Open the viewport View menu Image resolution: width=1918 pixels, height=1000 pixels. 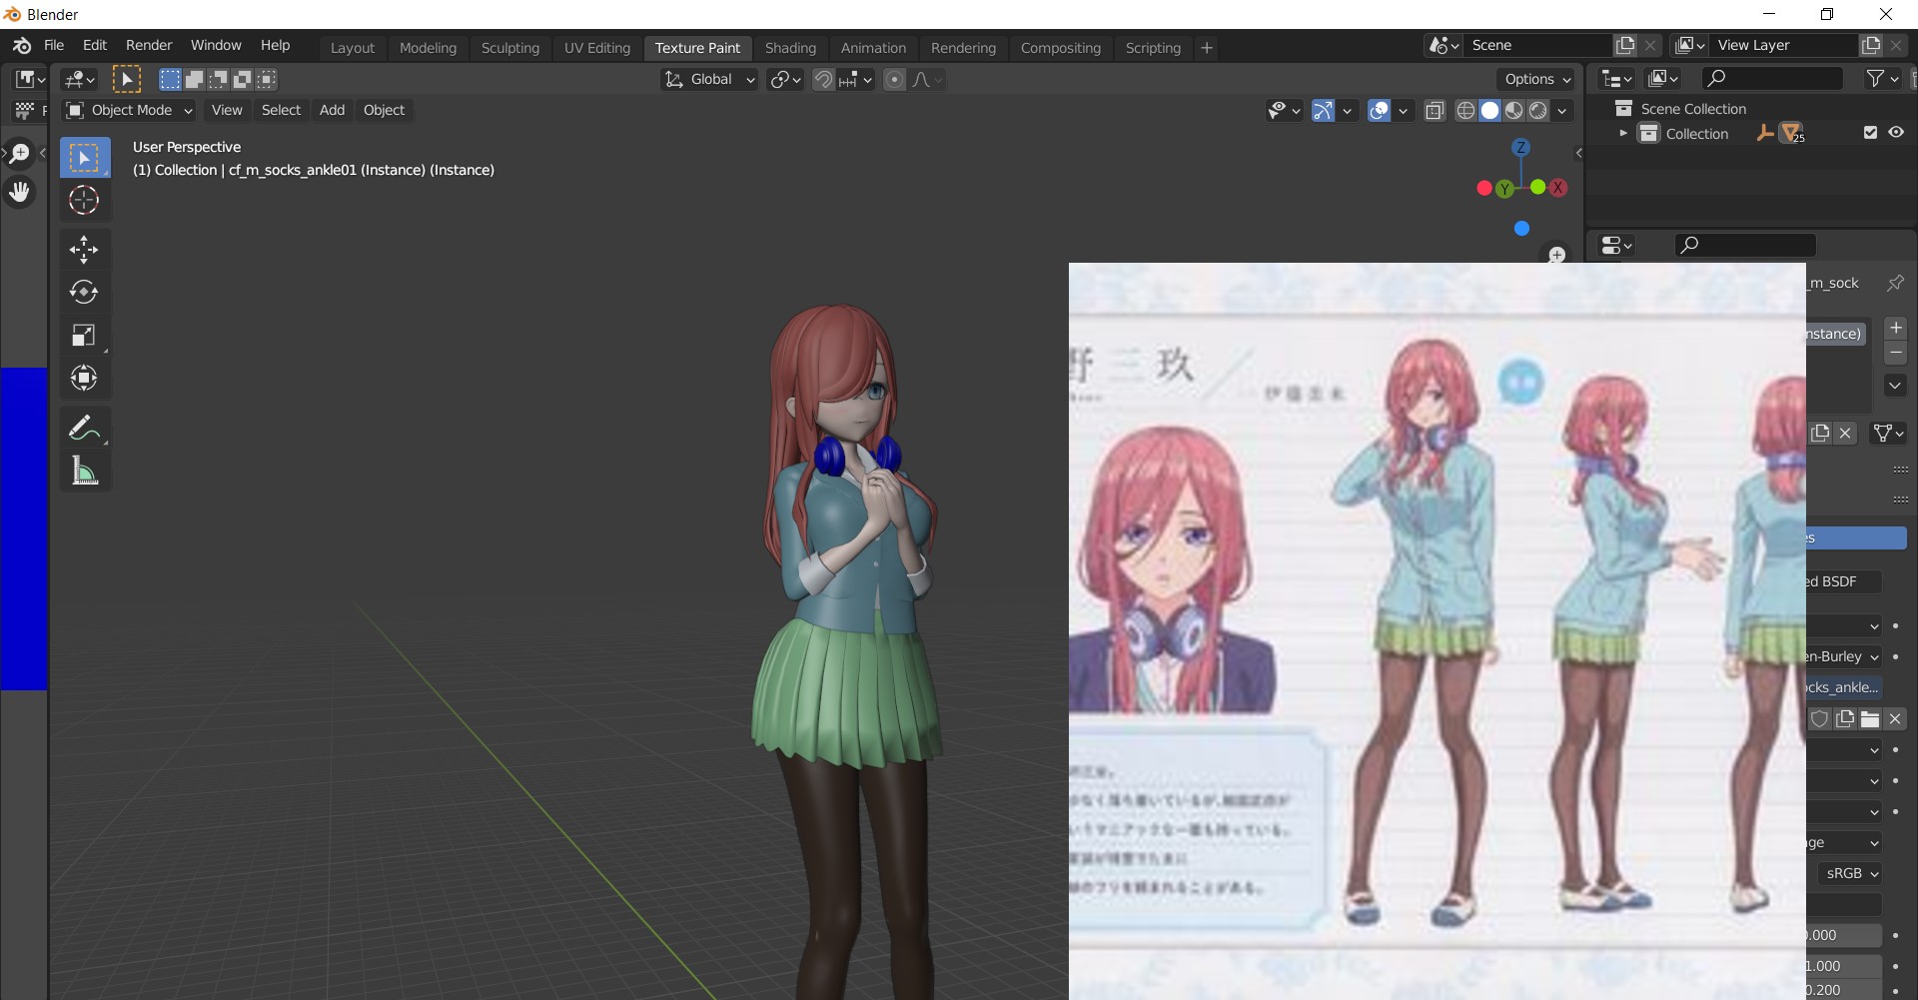click(x=227, y=111)
